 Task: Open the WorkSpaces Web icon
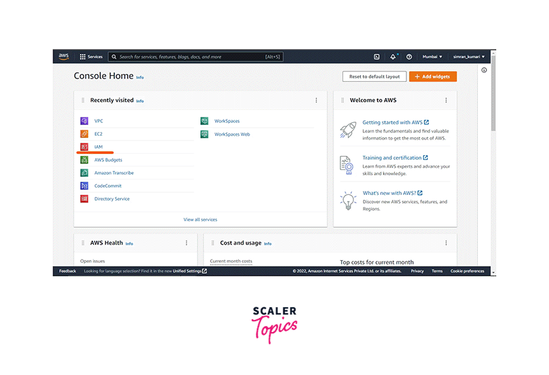coord(204,134)
